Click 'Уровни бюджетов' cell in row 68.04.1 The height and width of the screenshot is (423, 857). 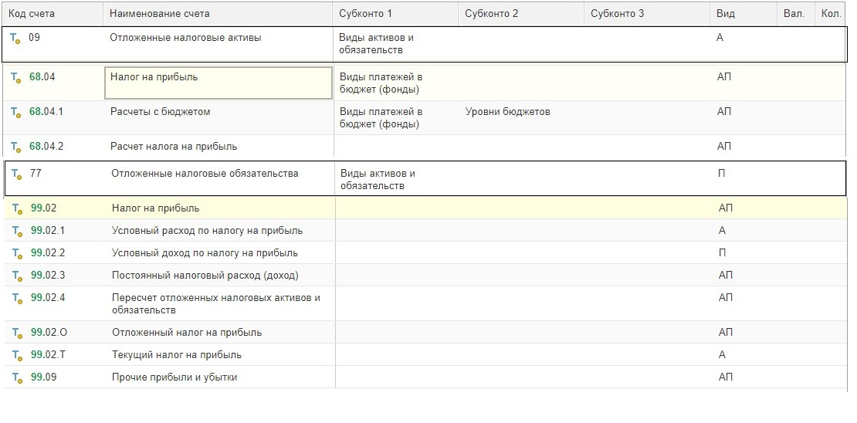tap(507, 112)
